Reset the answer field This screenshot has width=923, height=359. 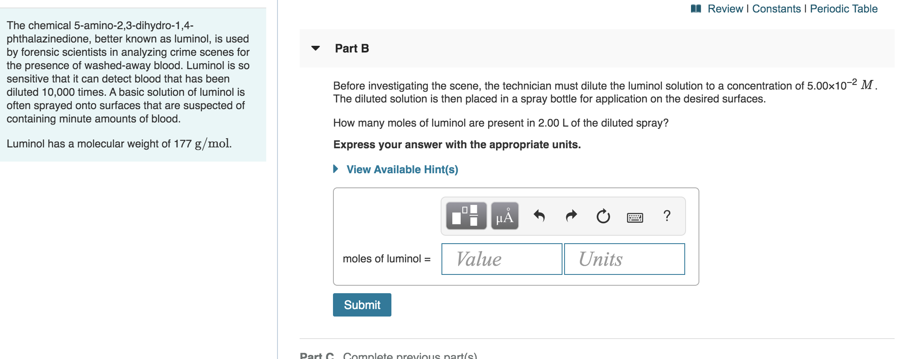[x=603, y=216]
